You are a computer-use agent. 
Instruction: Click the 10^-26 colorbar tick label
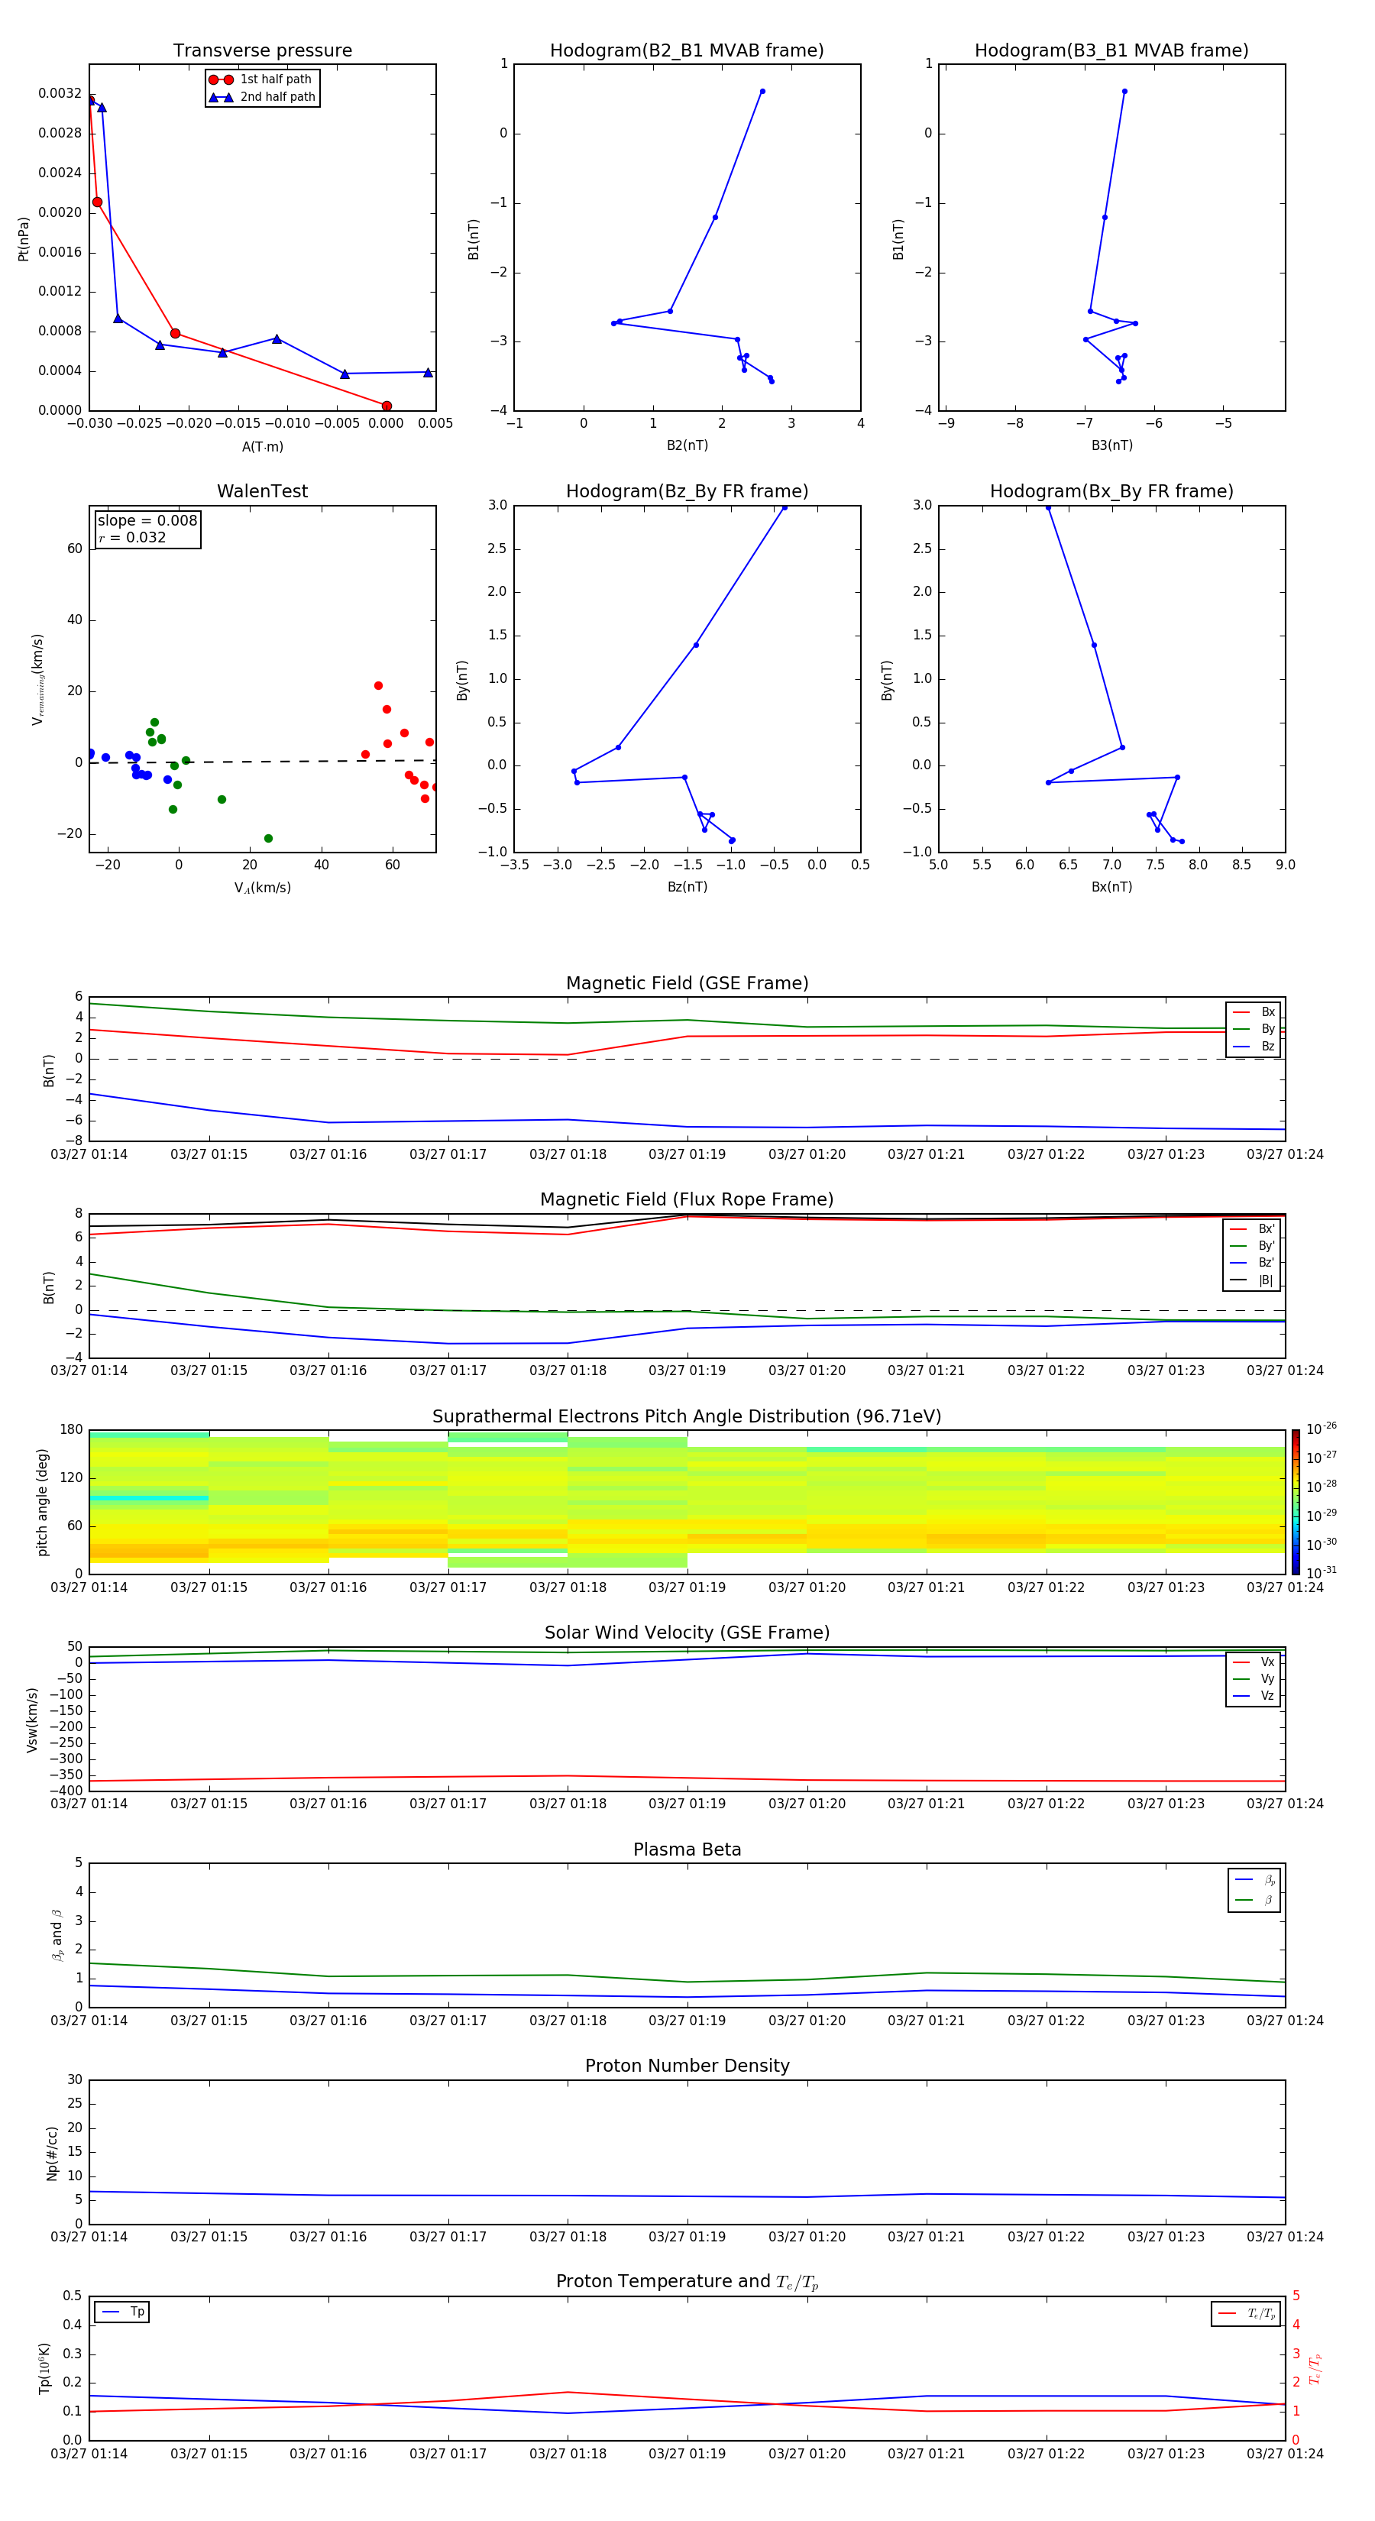pos(1322,1429)
